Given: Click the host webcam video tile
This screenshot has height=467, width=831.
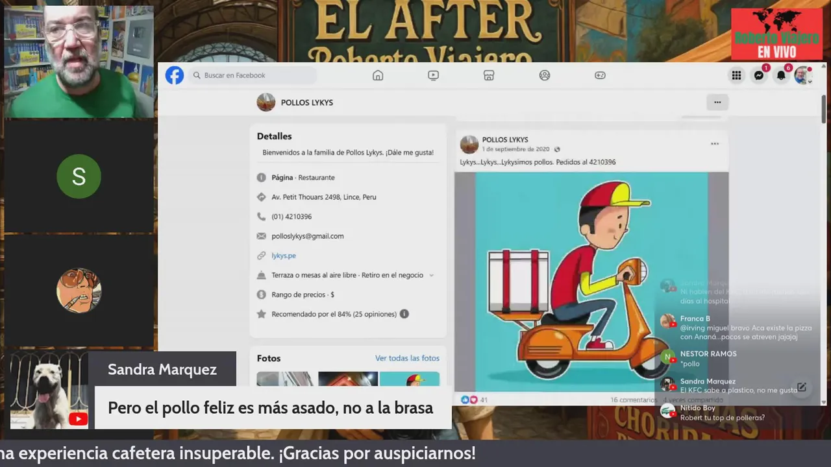Looking at the screenshot, I should 79,62.
